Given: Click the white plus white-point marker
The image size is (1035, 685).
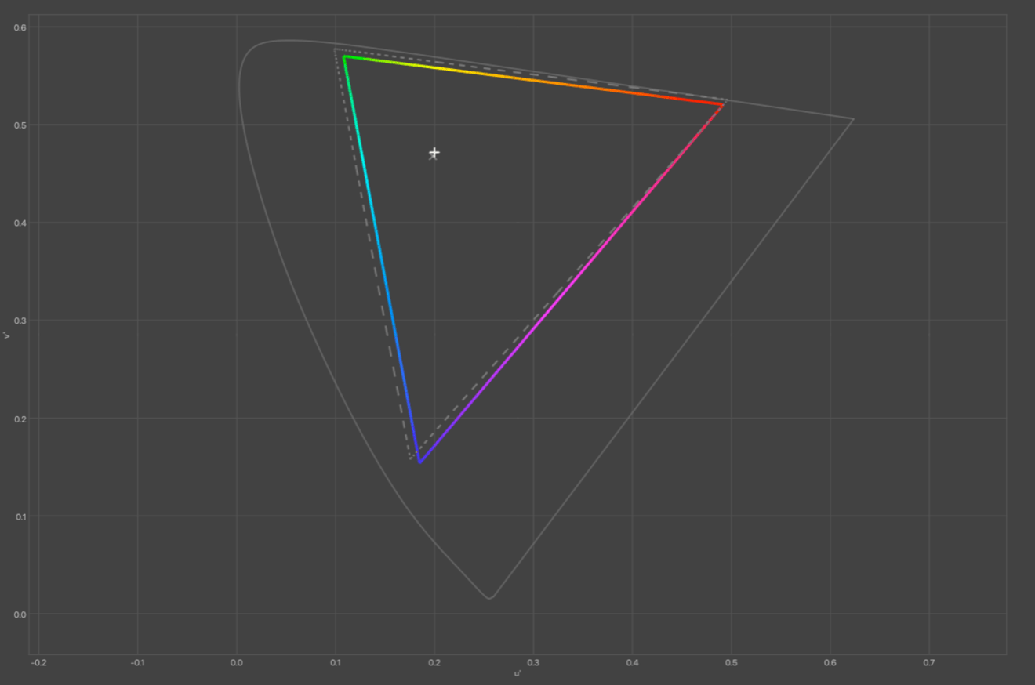Looking at the screenshot, I should pos(434,152).
